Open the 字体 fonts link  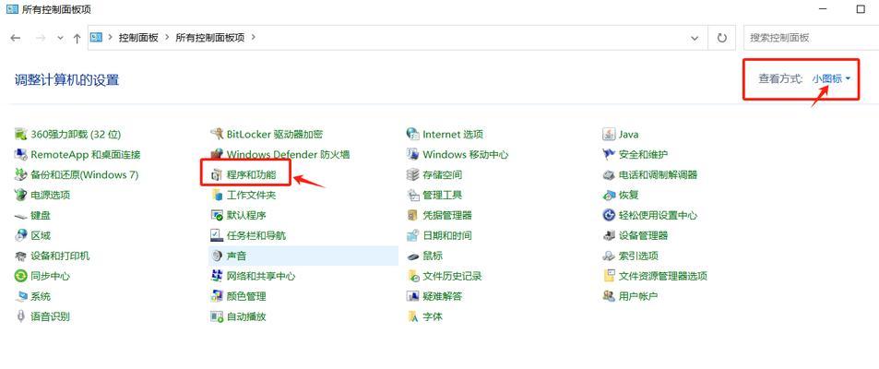(433, 316)
